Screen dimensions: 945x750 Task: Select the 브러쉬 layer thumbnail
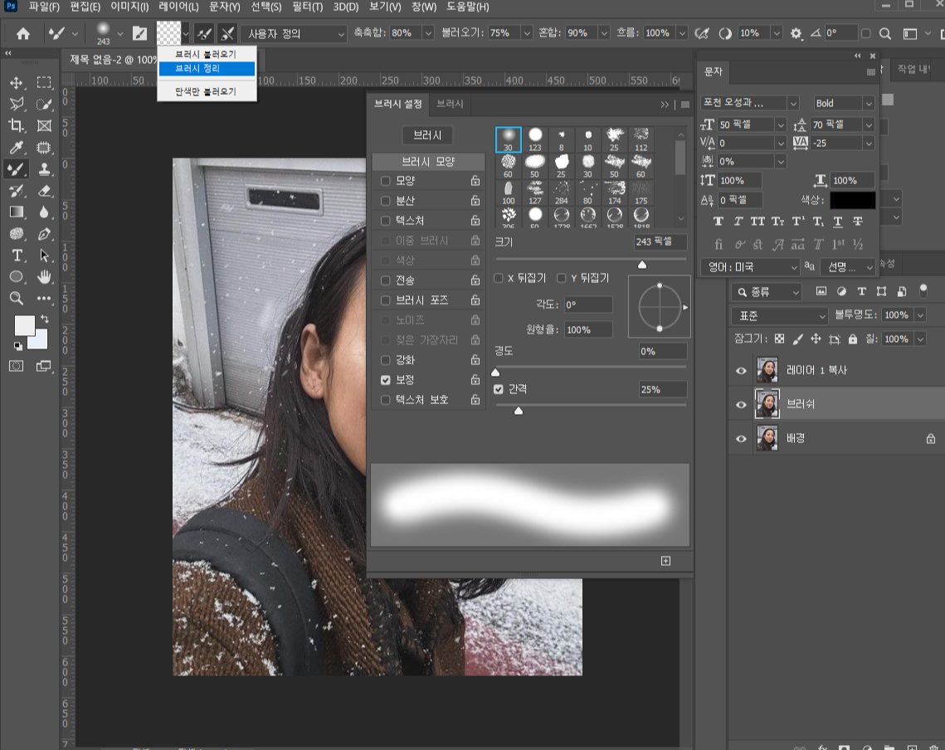pyautogui.click(x=767, y=405)
